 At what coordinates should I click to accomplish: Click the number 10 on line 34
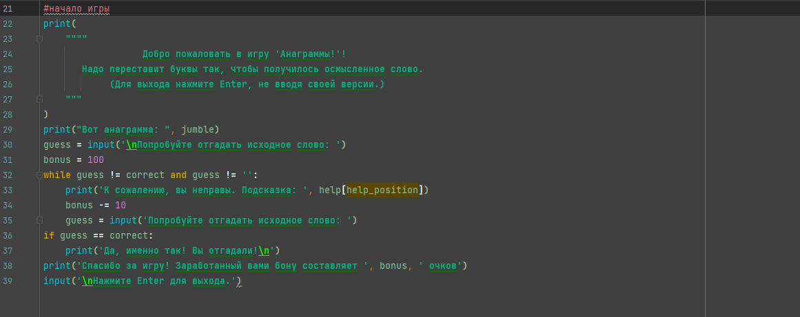point(121,206)
